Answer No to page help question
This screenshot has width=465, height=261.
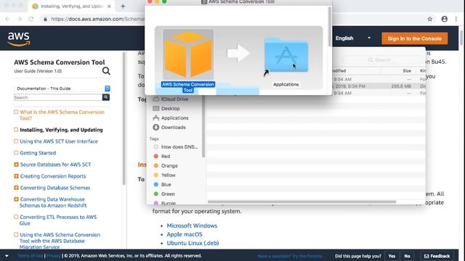tap(407, 256)
